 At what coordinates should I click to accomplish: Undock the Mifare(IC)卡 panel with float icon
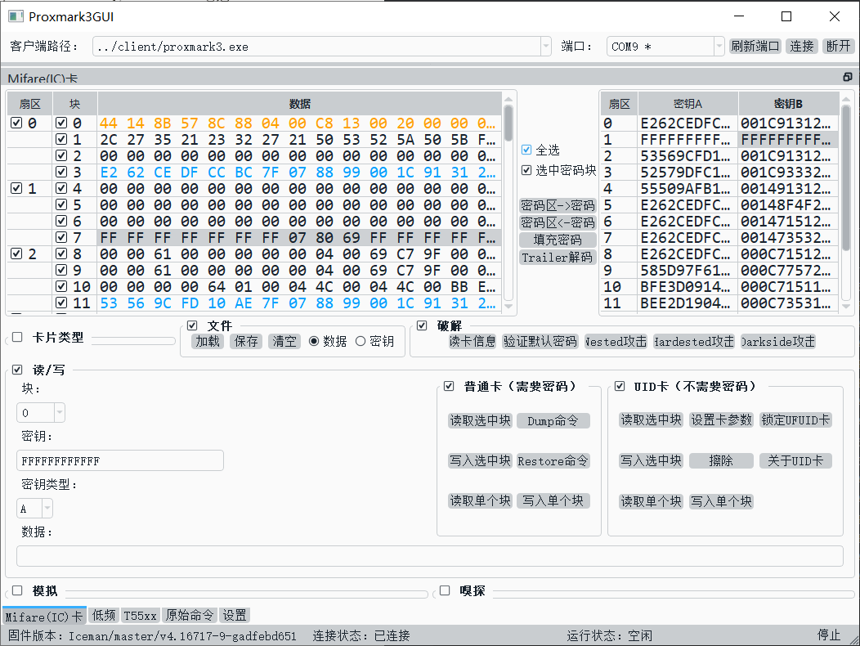point(847,77)
